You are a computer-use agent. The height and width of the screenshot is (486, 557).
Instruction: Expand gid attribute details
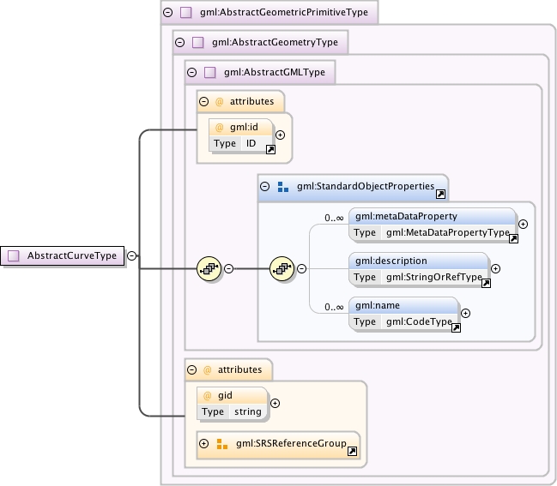pyautogui.click(x=275, y=403)
